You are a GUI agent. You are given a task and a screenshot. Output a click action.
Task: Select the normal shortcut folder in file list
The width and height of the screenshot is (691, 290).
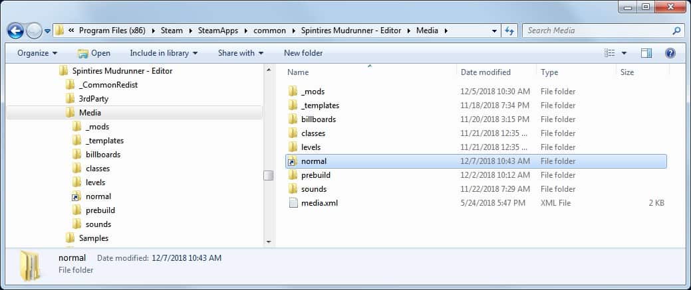[313, 161]
